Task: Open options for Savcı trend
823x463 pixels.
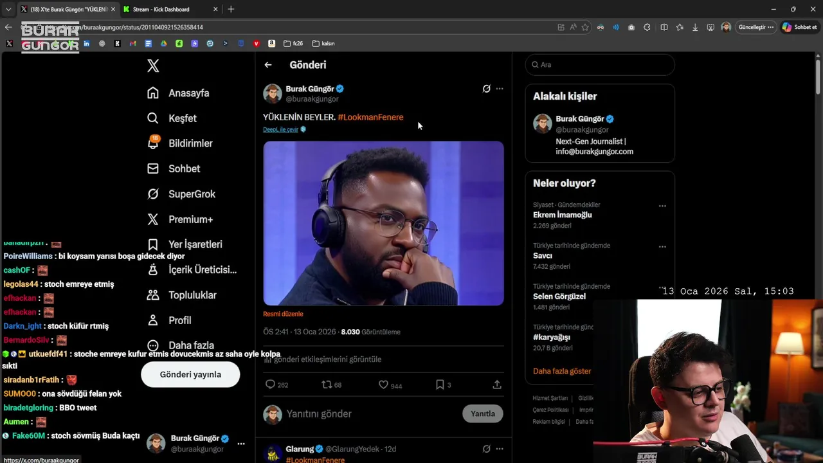Action: click(662, 247)
